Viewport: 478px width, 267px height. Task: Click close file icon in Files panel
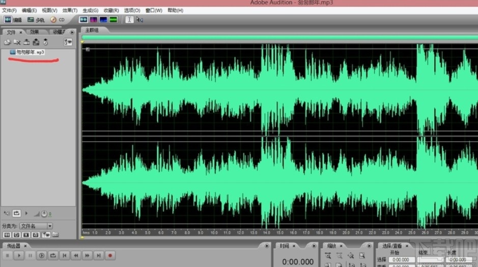pos(17,42)
